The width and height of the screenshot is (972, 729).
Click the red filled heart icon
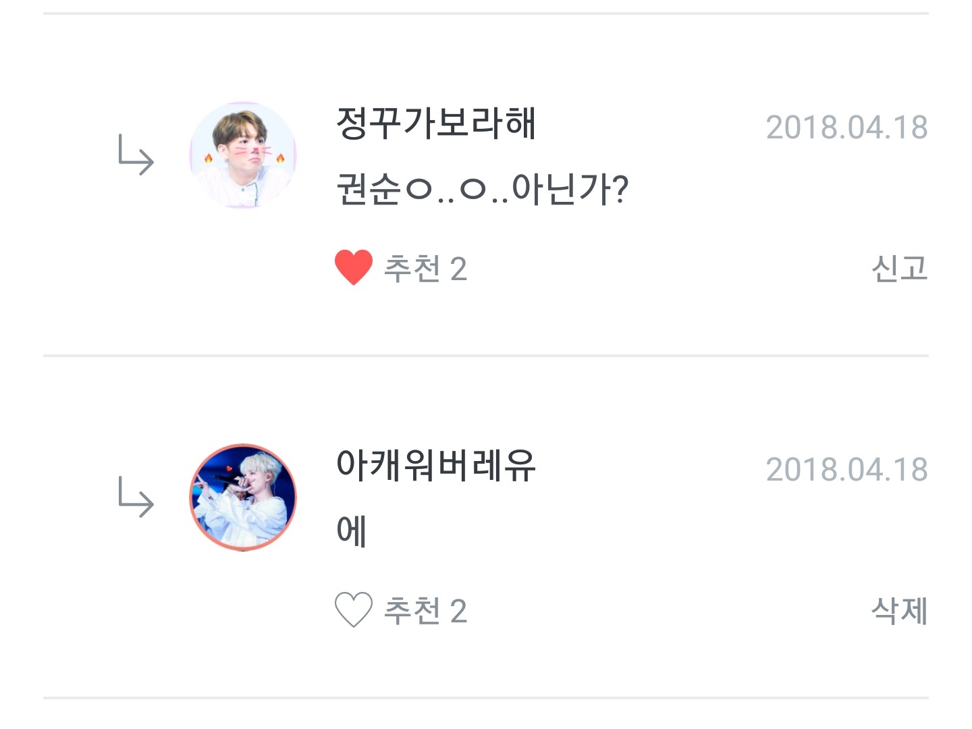click(x=353, y=267)
